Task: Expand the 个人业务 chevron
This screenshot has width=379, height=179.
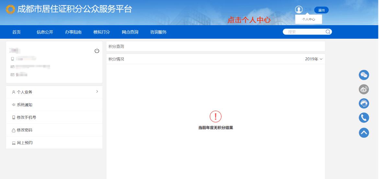Action: [97, 91]
